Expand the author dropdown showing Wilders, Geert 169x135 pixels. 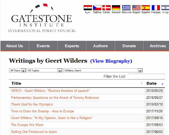[x=103, y=71]
